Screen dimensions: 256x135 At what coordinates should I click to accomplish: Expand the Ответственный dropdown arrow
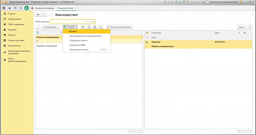[x=87, y=21]
